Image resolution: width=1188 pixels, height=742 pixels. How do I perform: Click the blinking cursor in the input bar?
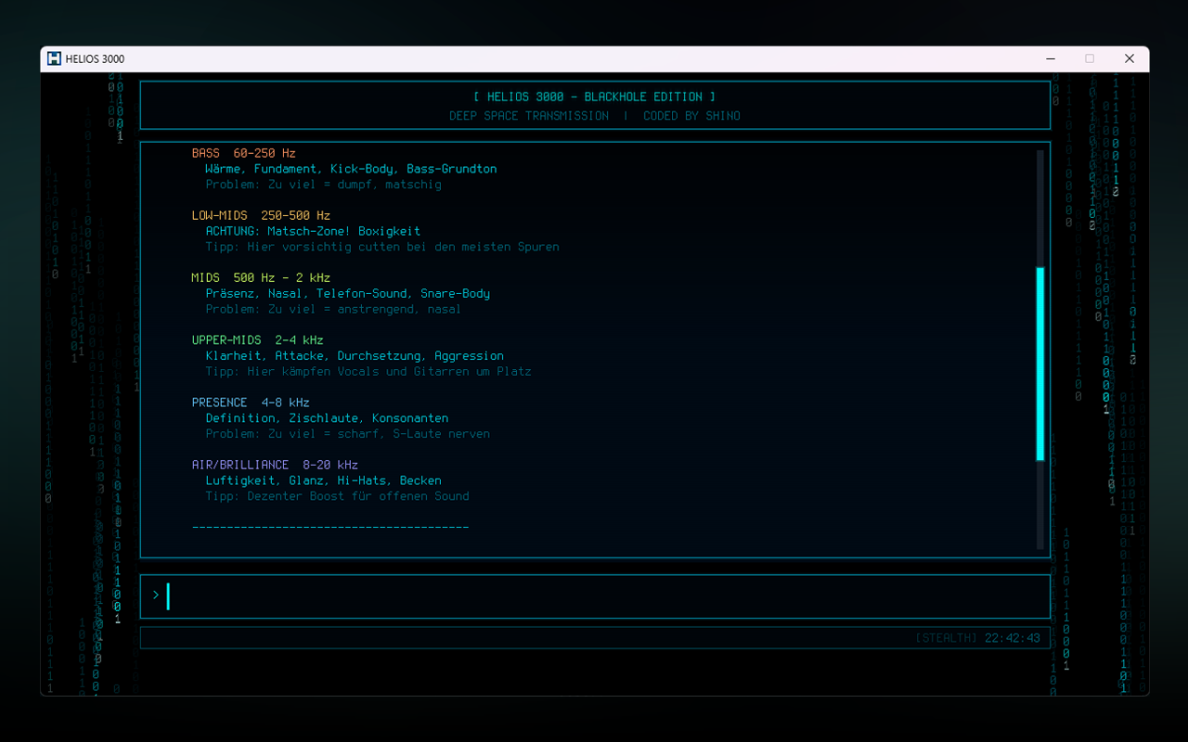click(x=167, y=595)
